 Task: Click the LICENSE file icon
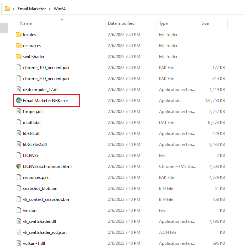point(19,155)
